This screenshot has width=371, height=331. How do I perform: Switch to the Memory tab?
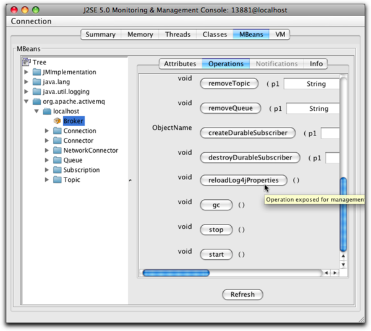[140, 35]
